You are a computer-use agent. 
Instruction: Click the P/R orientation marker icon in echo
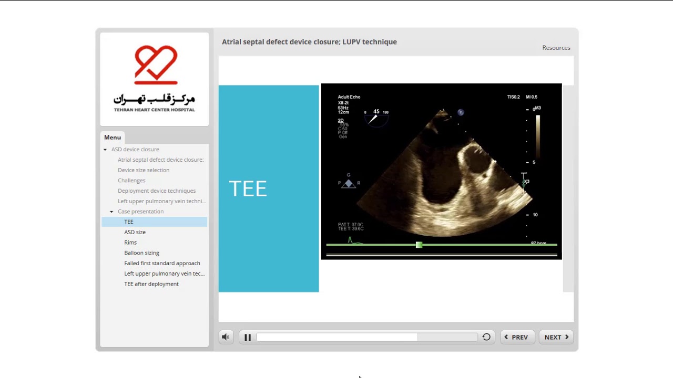coord(349,182)
